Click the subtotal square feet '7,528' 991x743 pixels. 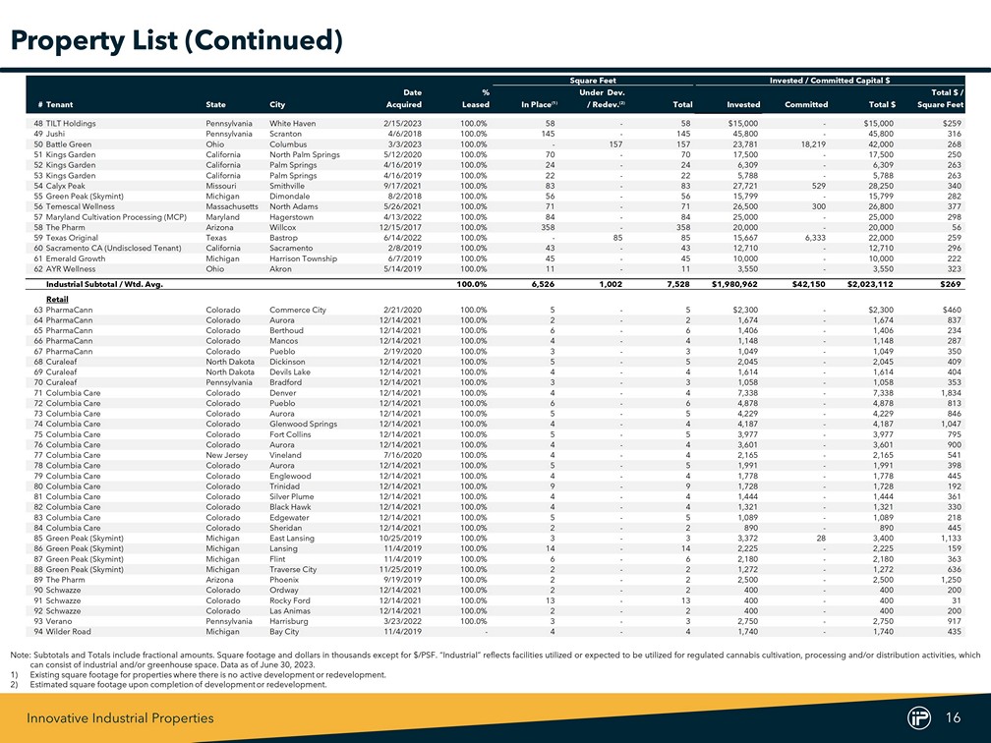(x=678, y=284)
